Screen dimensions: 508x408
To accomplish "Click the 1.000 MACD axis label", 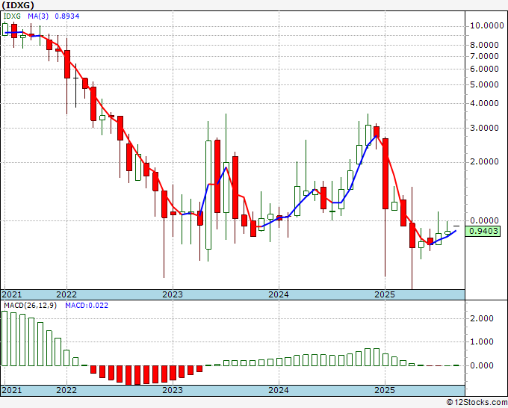I will (x=481, y=341).
